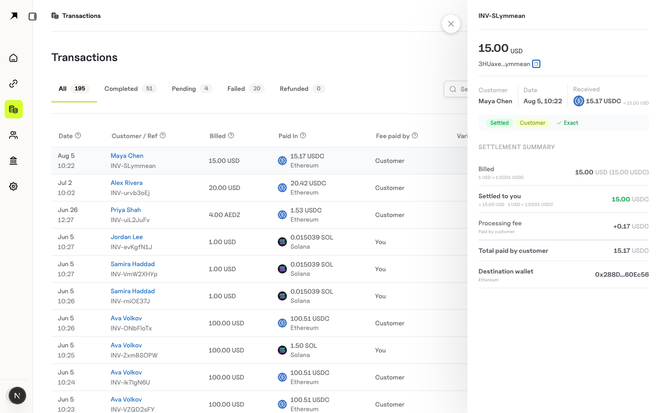Click the green 15.00 USDC settled amount
This screenshot has height=413, width=660.
[630, 199]
